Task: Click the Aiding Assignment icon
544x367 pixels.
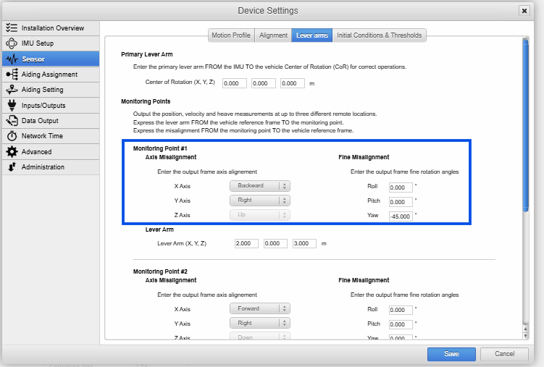Action: click(12, 75)
